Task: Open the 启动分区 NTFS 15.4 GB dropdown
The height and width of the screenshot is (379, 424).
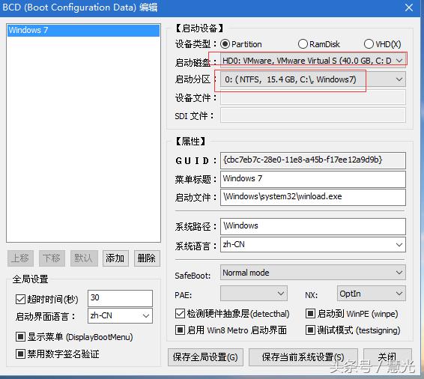Action: (x=313, y=79)
